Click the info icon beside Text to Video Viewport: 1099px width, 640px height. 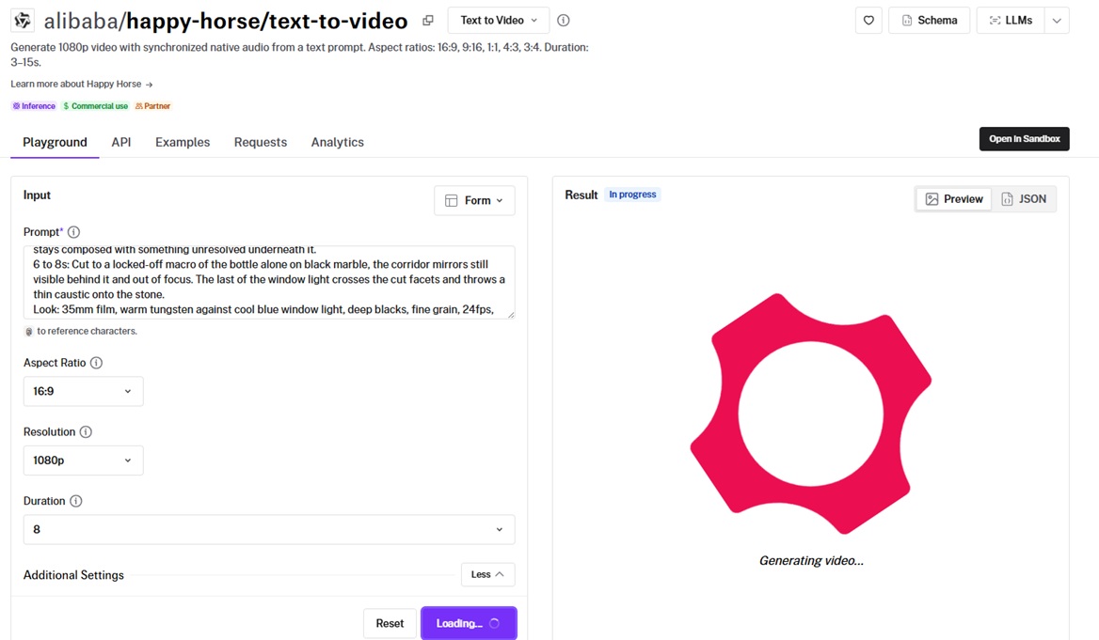pyautogui.click(x=564, y=21)
